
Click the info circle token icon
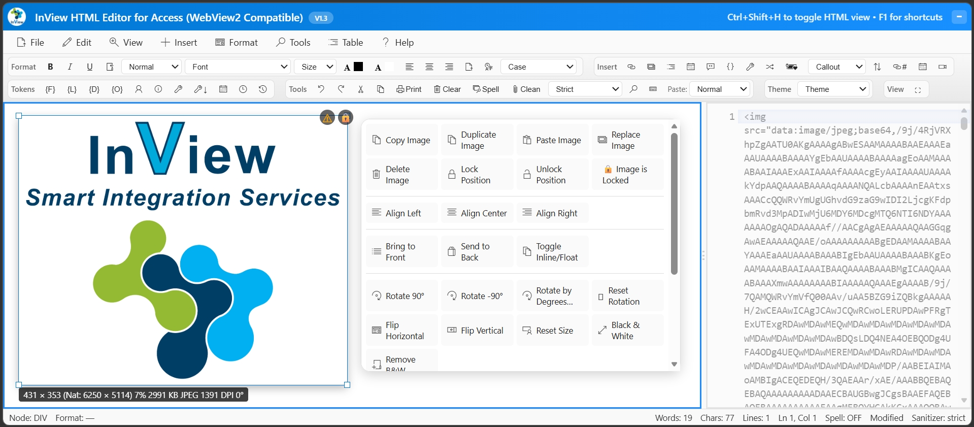(x=158, y=89)
